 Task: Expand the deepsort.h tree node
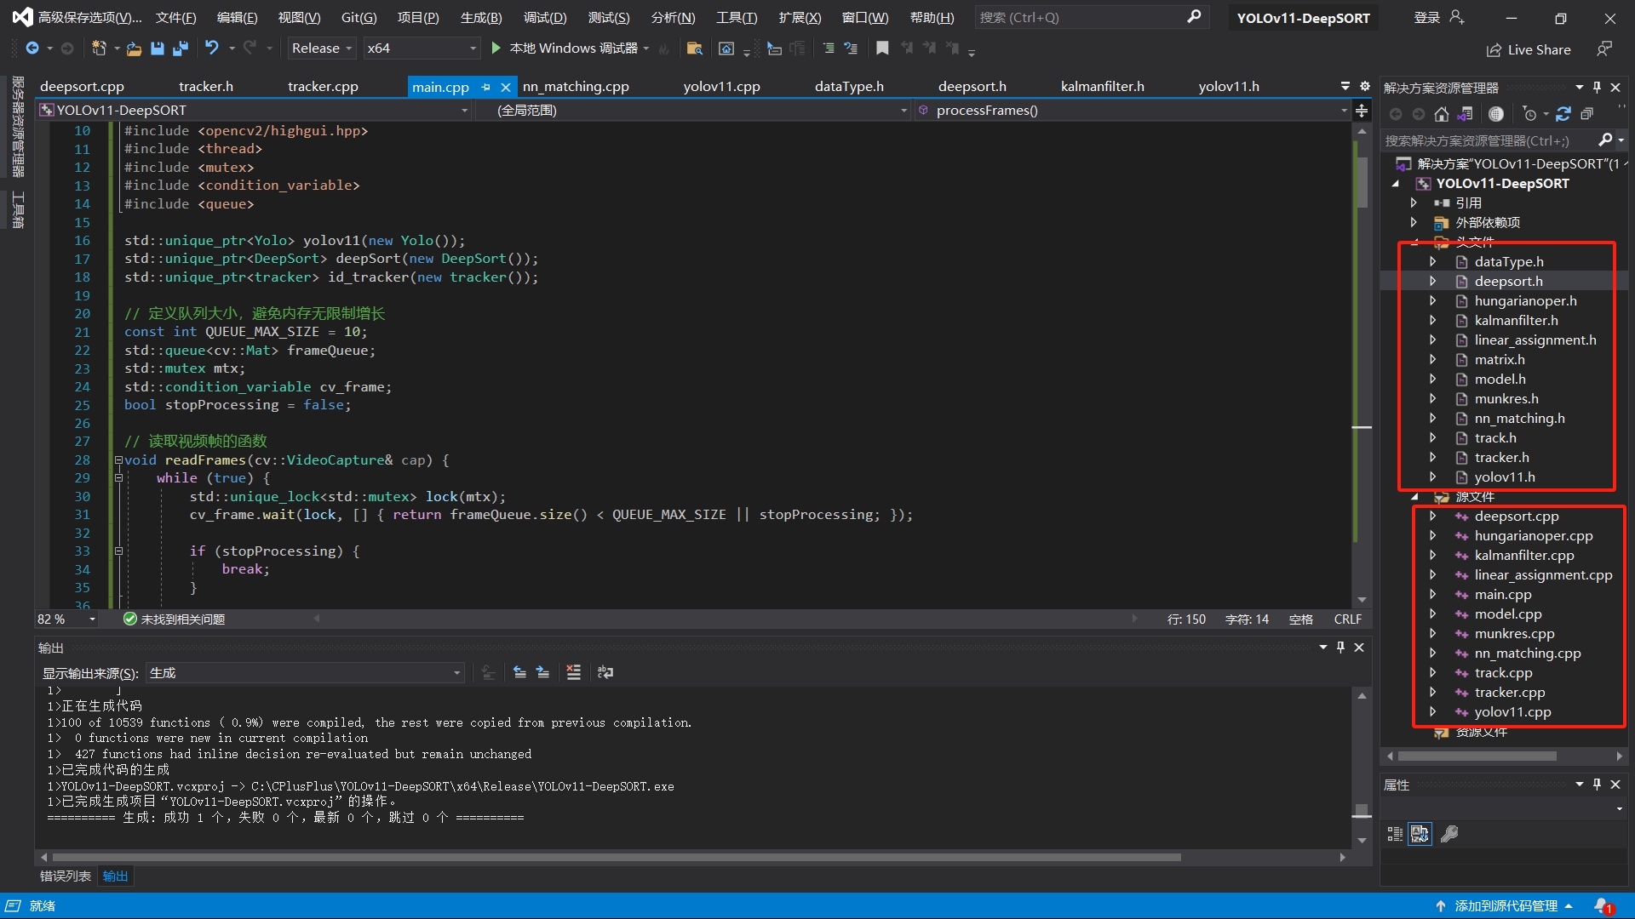click(x=1433, y=282)
